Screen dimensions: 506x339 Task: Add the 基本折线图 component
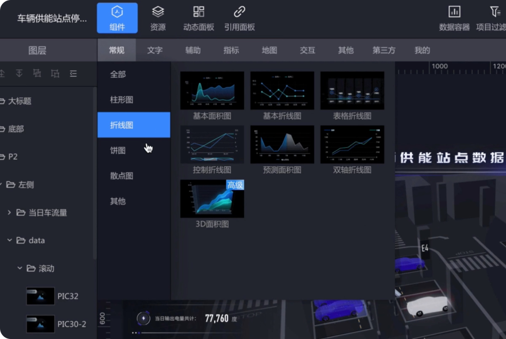(x=282, y=91)
